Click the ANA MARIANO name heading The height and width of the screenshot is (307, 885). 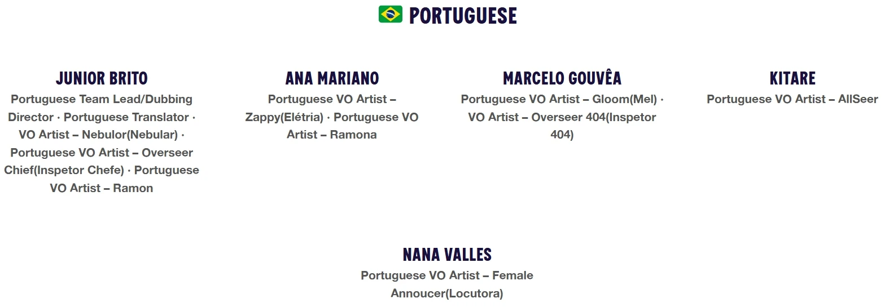click(x=332, y=78)
